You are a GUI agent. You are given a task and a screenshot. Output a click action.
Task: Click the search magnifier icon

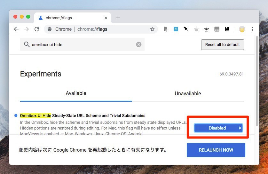(x=27, y=44)
